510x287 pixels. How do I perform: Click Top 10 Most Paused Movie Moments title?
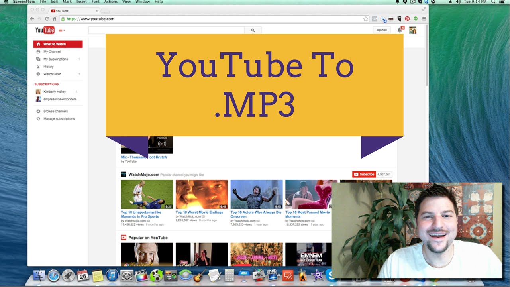[x=308, y=214]
